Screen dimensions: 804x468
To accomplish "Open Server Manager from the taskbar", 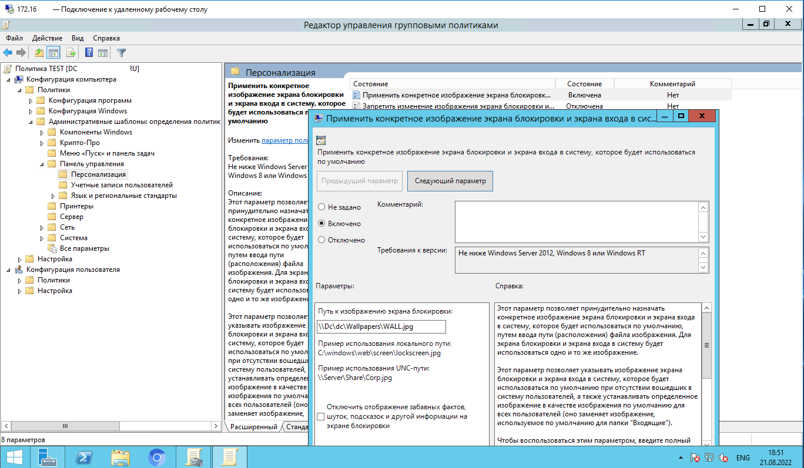I will coord(48,457).
